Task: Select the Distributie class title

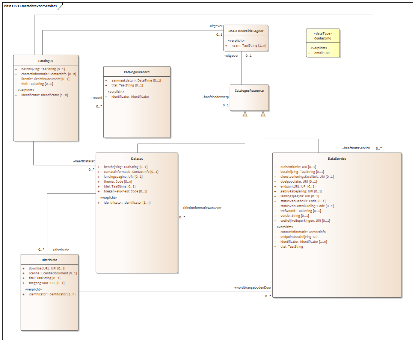Action: coord(50,260)
